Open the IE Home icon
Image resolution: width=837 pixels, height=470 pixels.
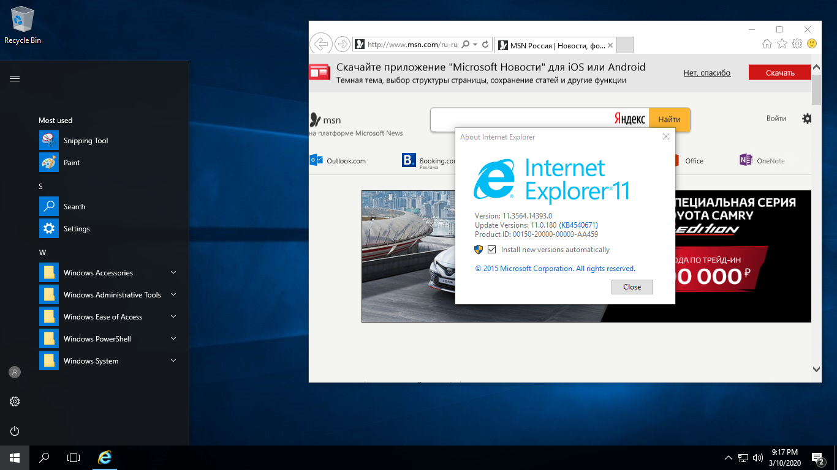[767, 43]
